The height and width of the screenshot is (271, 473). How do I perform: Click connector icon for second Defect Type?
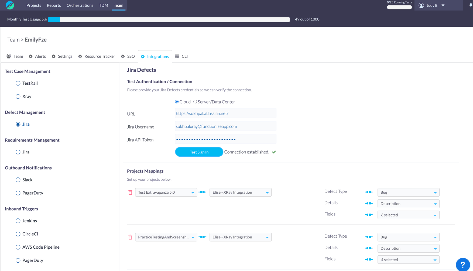pyautogui.click(x=369, y=237)
